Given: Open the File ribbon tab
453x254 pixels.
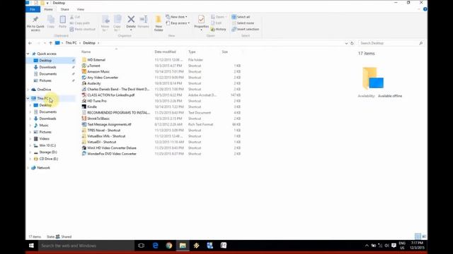Looking at the screenshot, I should click(33, 9).
